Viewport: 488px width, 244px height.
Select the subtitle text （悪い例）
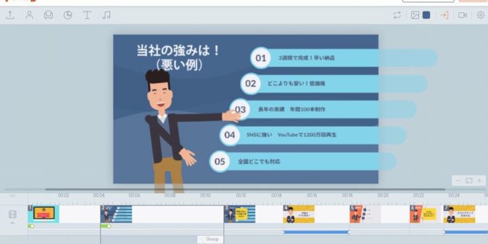tap(179, 65)
